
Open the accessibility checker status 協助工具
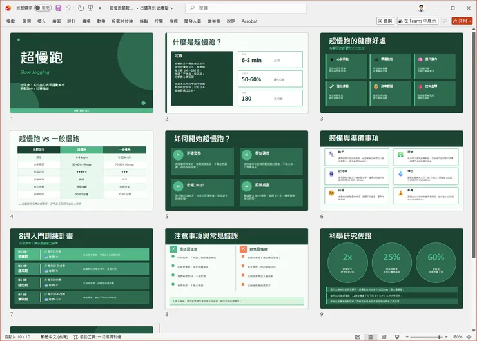click(97, 337)
